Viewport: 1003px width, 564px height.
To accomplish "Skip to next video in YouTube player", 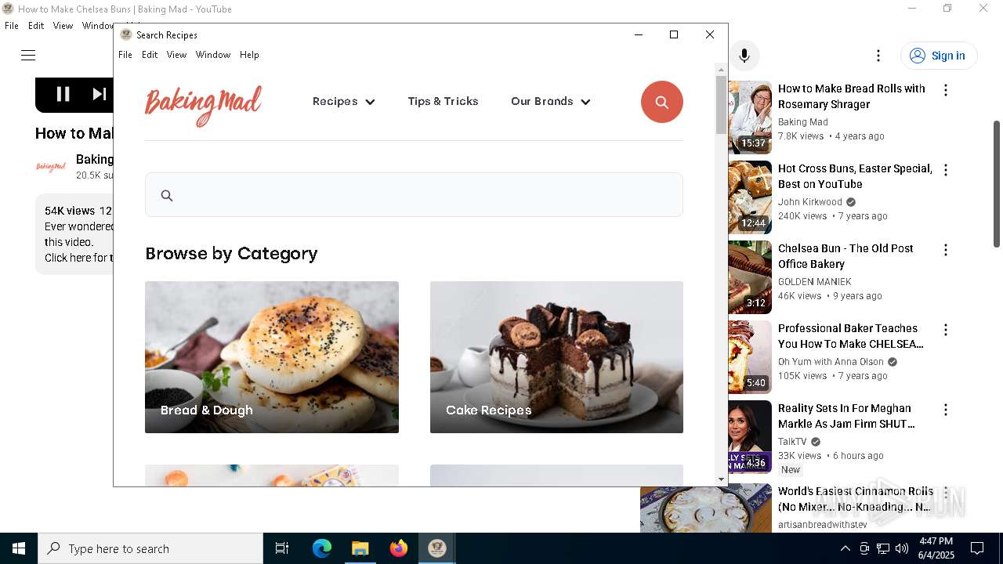I will point(100,94).
